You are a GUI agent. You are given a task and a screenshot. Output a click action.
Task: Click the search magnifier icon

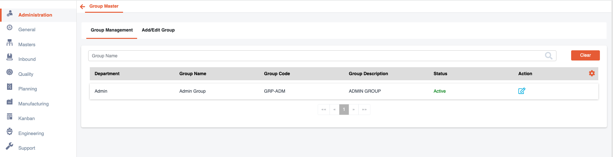548,56
